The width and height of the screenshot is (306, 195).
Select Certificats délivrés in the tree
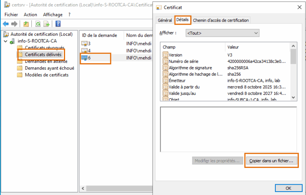tap(43, 54)
